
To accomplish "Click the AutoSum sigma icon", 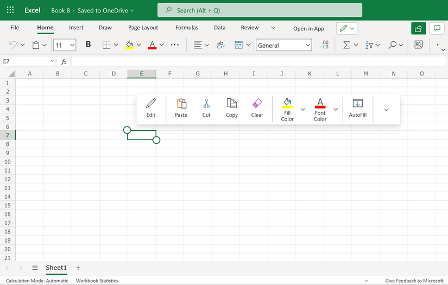I will click(346, 45).
